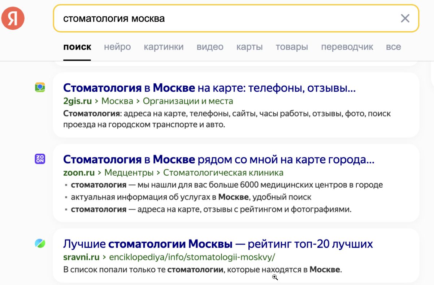Go to the 'видео' tab
The image size is (434, 285).
(x=210, y=47)
